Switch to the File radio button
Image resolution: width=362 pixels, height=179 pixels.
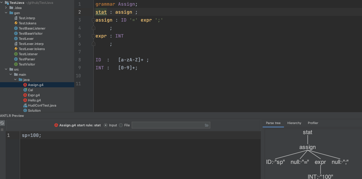pyautogui.click(x=121, y=125)
